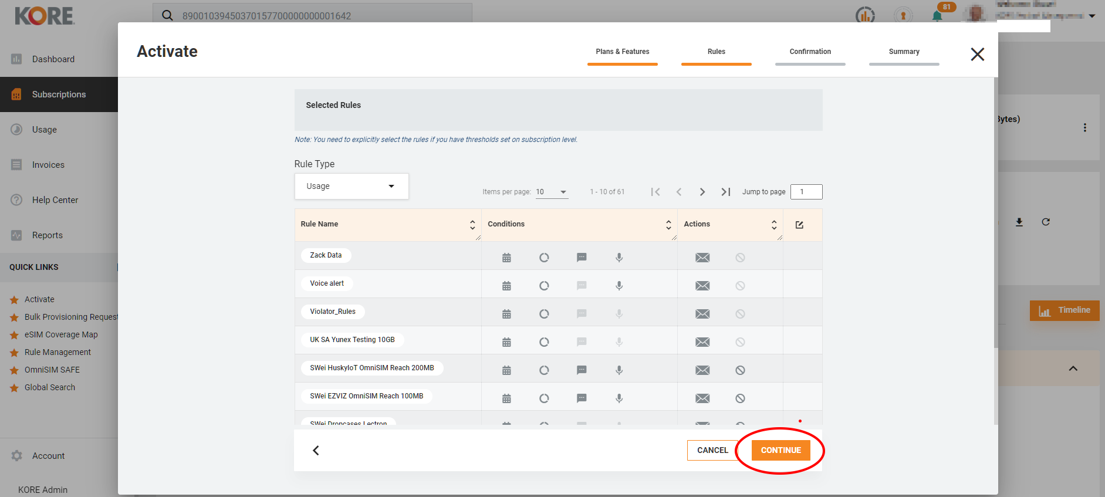Open the Rule Type Usage dropdown
This screenshot has width=1105, height=497.
pos(351,186)
